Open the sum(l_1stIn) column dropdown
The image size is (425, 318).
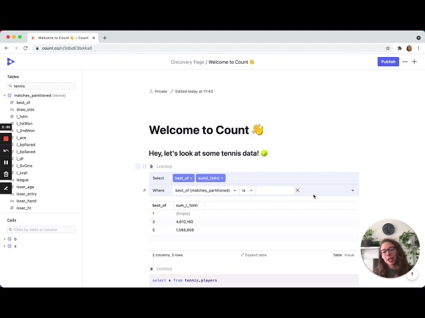(211, 178)
